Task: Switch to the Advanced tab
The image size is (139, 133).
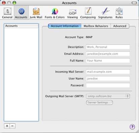Action: pos(120,26)
